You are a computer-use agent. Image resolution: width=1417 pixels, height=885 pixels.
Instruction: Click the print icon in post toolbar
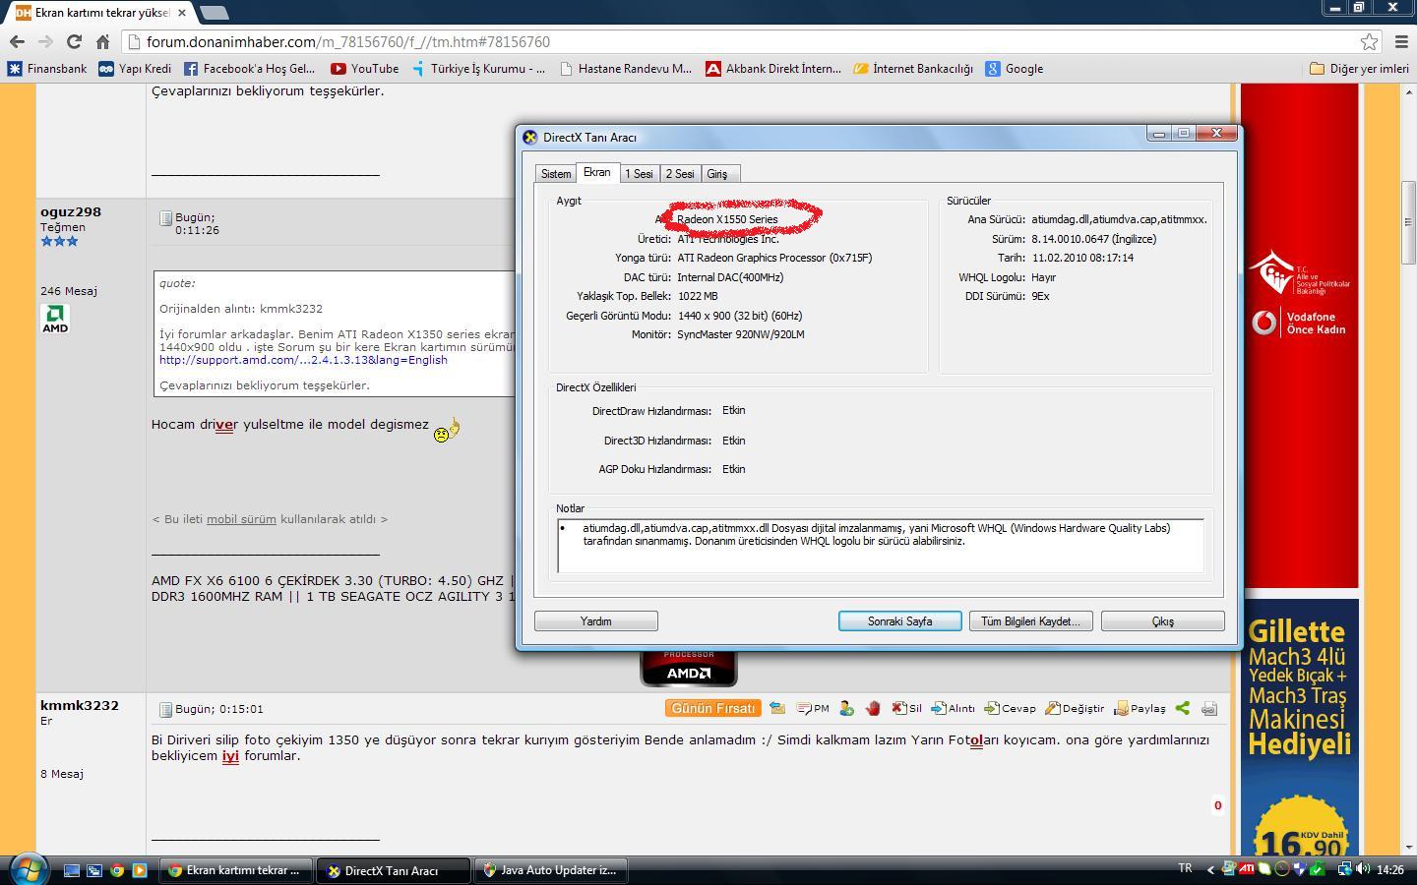click(x=1209, y=708)
